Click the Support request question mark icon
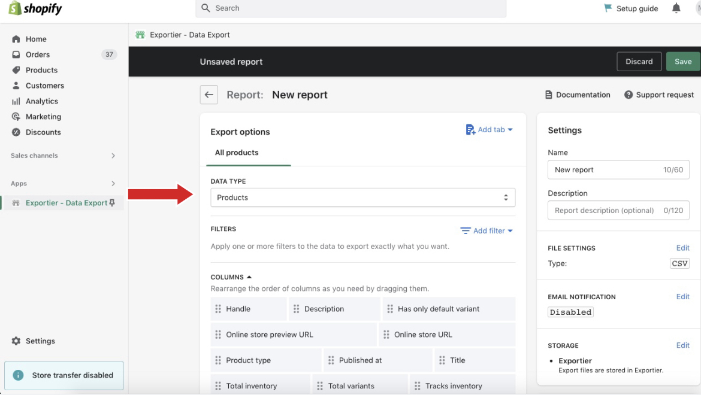701x395 pixels. [629, 95]
